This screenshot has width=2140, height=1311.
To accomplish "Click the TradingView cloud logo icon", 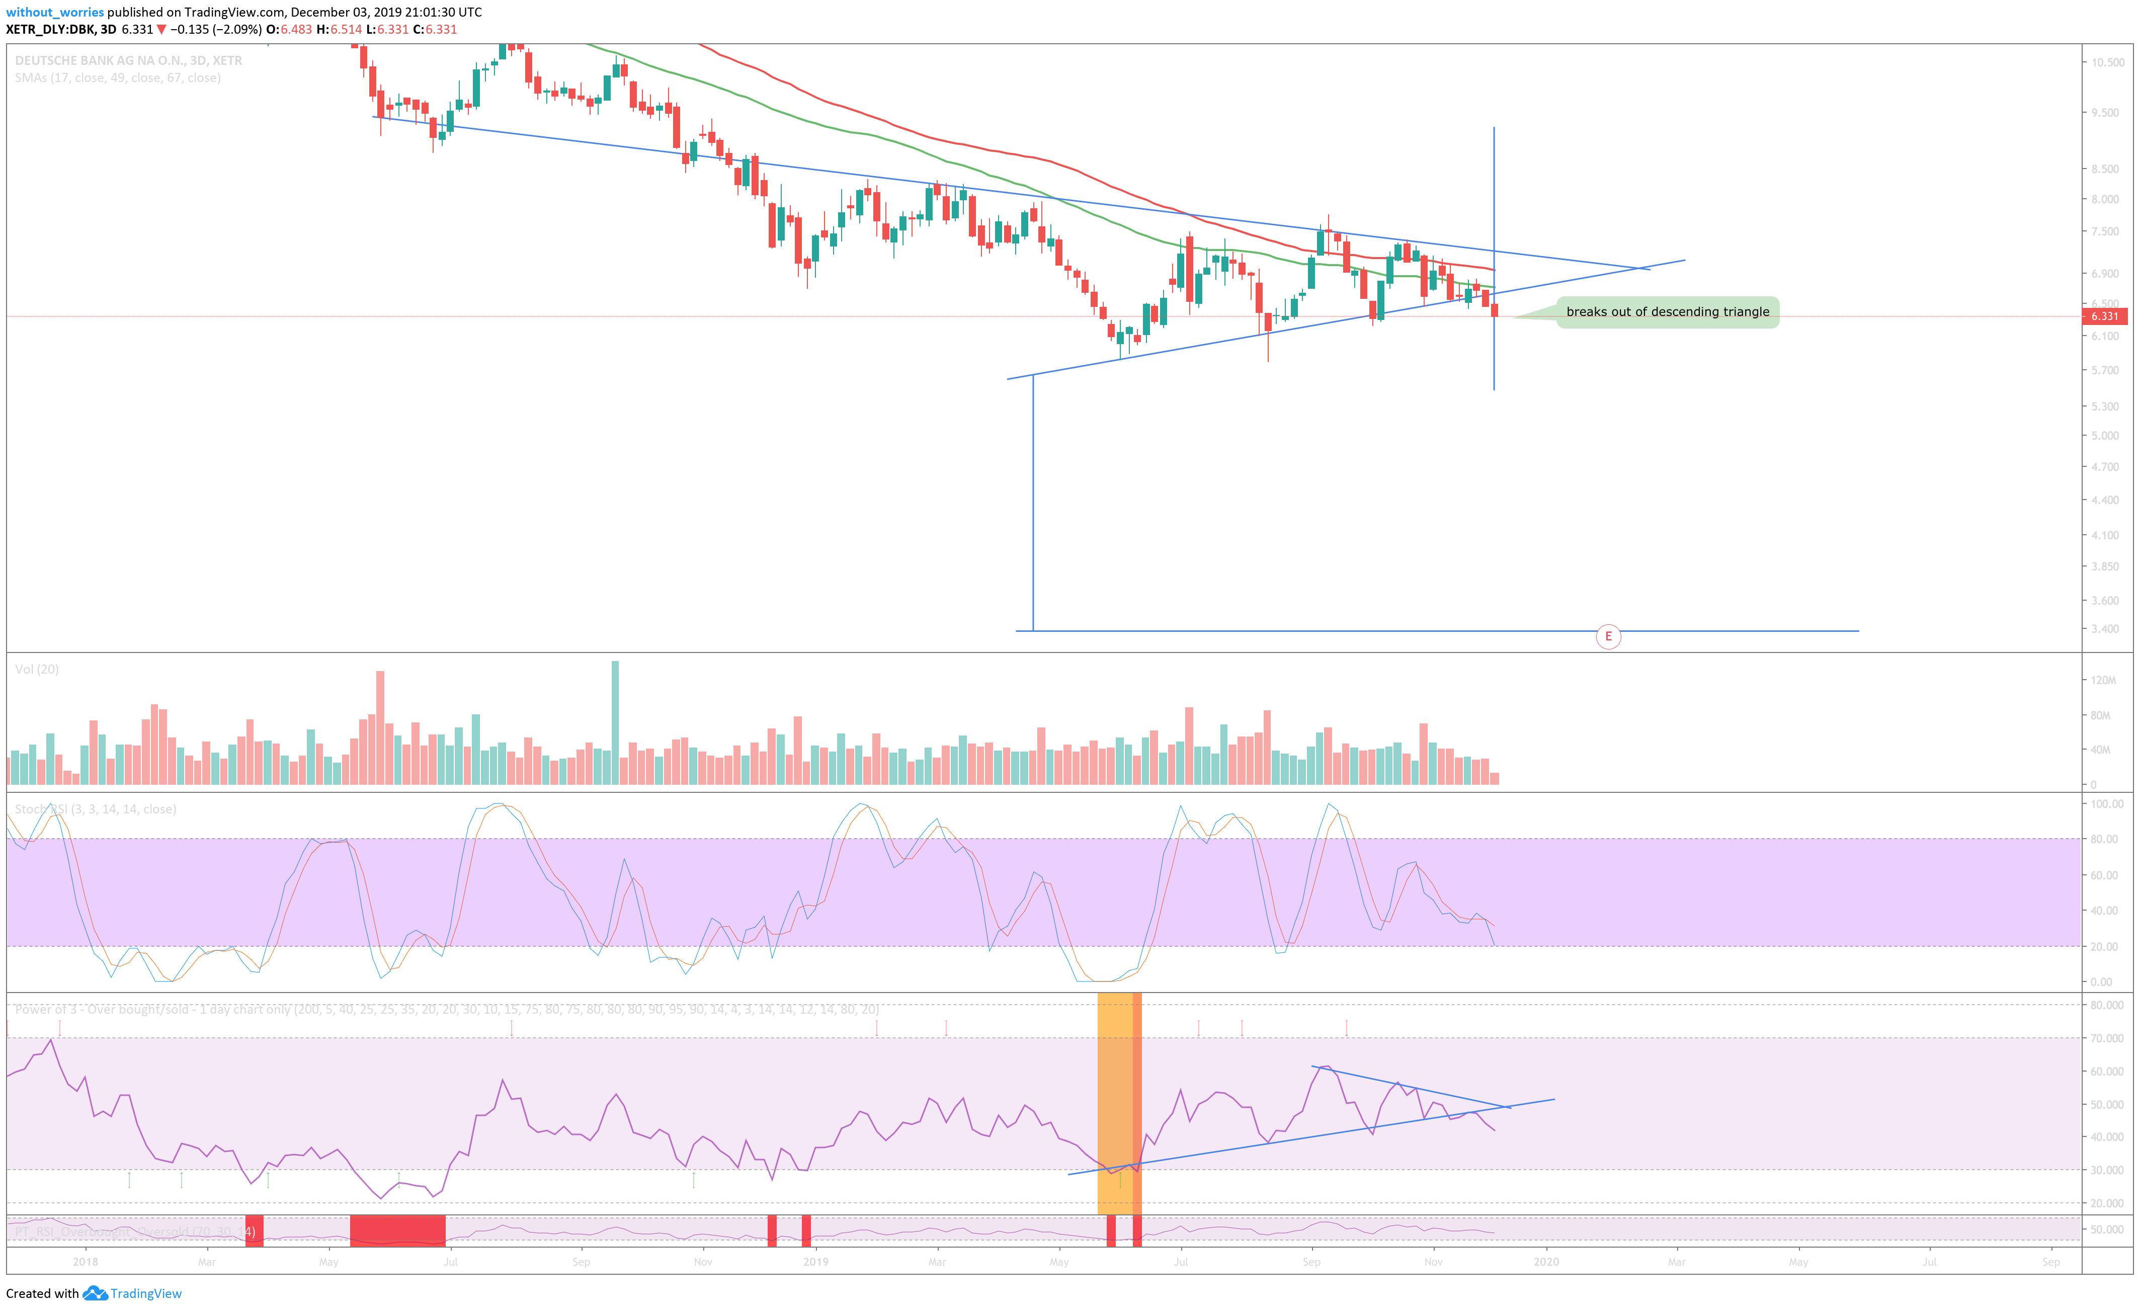I will tap(95, 1293).
